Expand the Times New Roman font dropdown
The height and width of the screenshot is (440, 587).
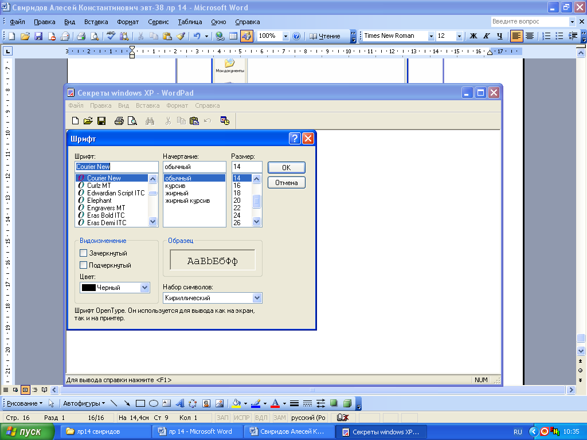click(x=431, y=36)
